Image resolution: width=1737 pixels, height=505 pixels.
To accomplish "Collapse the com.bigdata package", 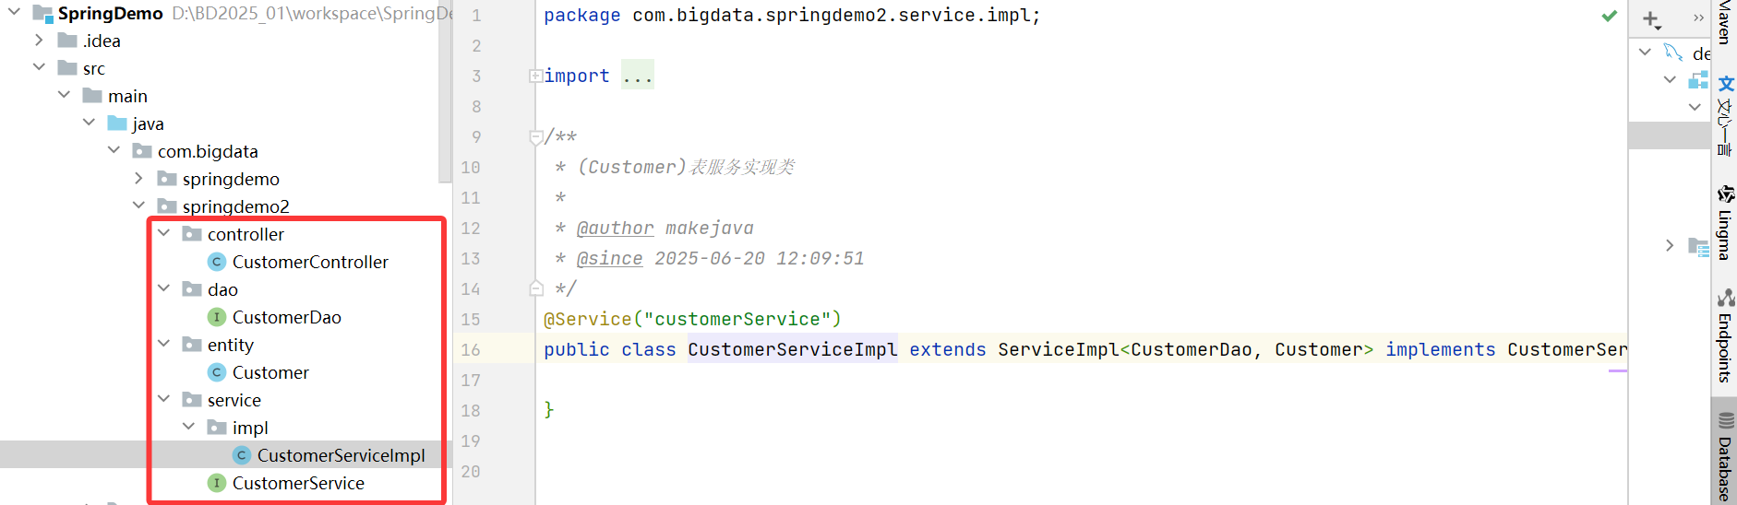I will 114,150.
